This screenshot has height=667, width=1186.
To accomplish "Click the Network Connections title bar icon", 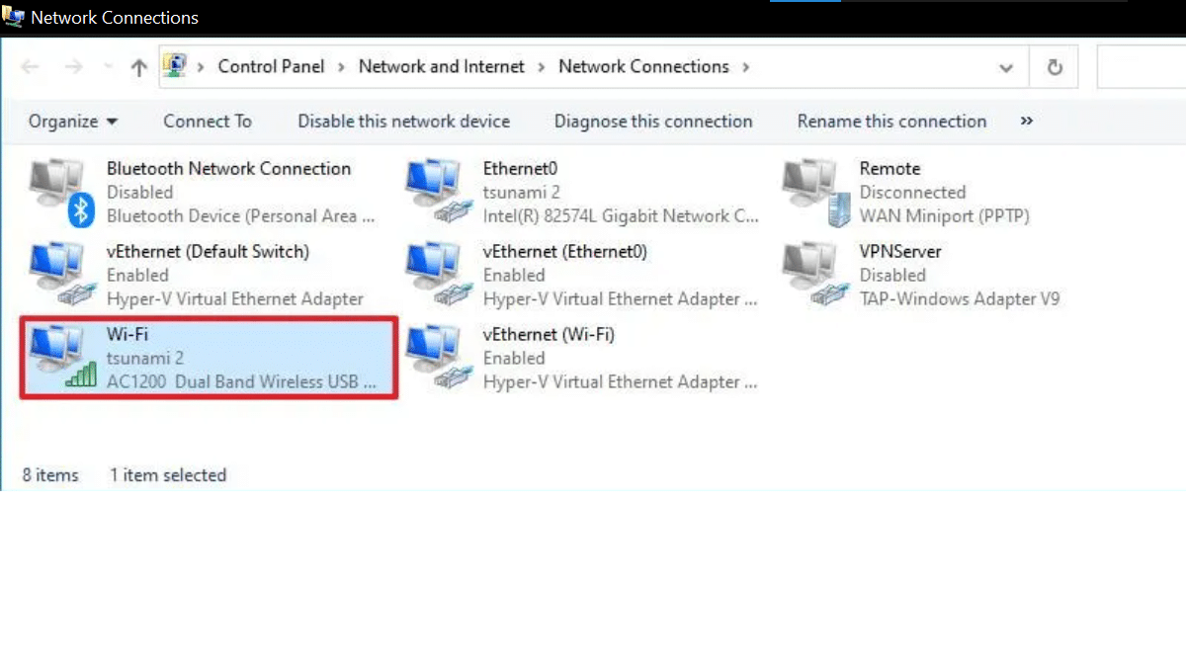I will tap(13, 17).
